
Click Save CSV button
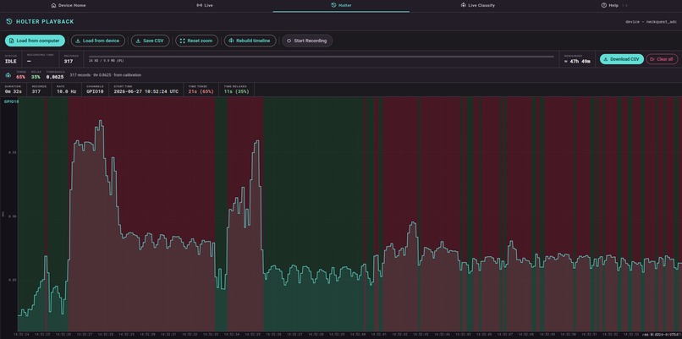click(151, 41)
